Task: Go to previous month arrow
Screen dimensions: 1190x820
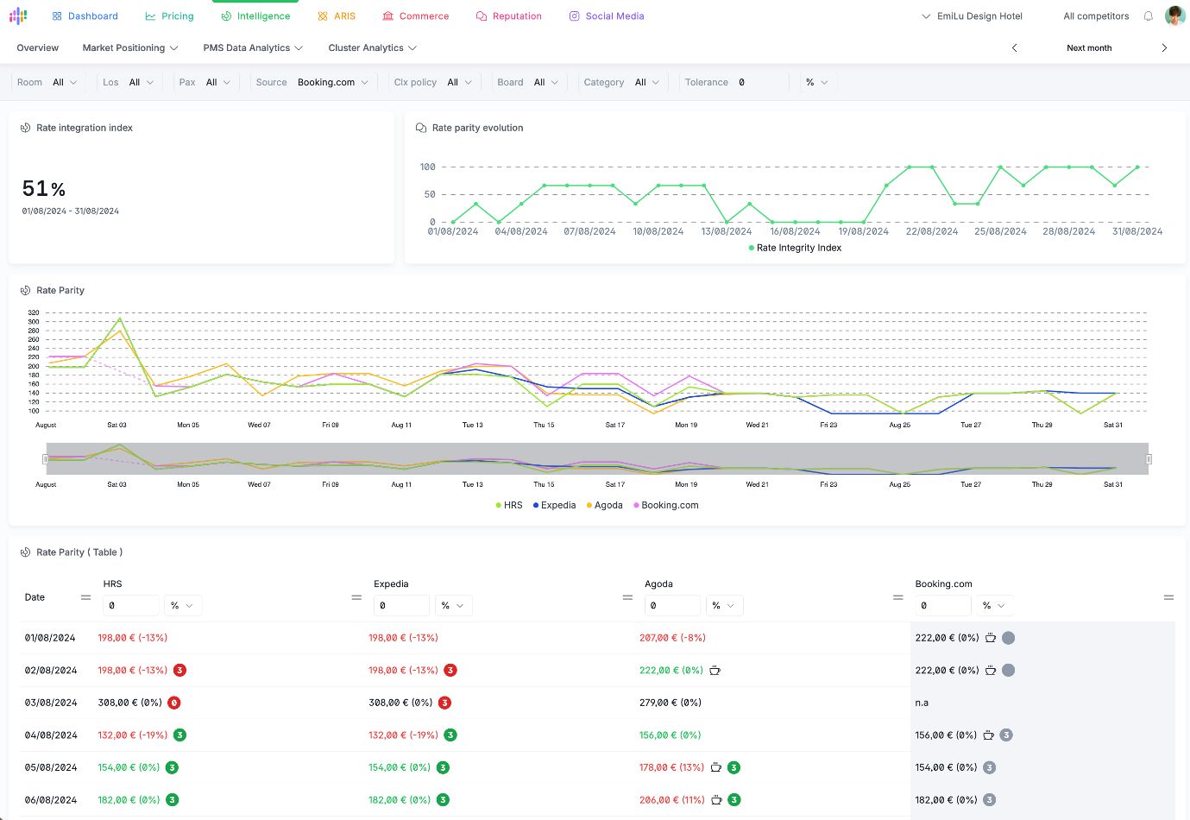Action: (1014, 48)
